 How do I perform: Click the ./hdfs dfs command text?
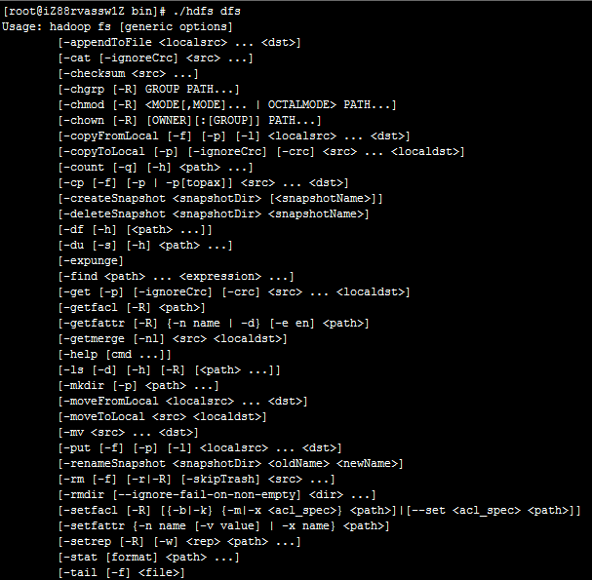pyautogui.click(x=207, y=11)
